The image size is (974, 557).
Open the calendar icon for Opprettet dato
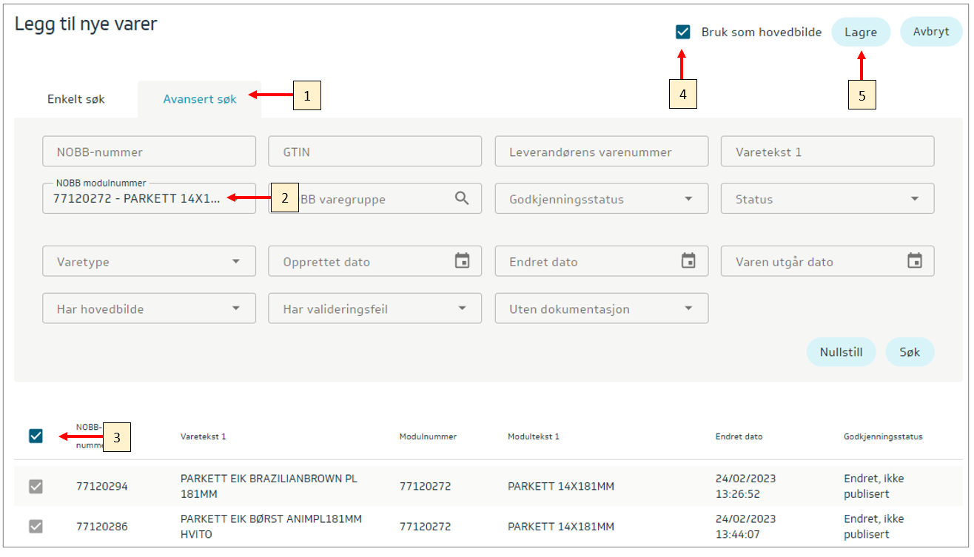[462, 261]
